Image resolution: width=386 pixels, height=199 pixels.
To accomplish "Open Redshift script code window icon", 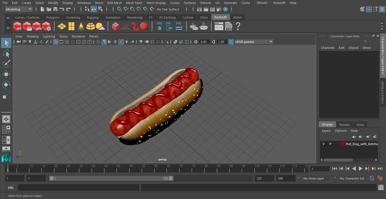I will point(219,27).
